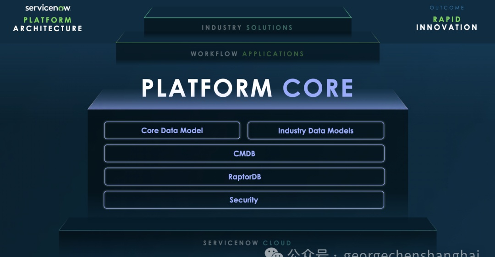Click the Workflow Applications layer label
Viewport: 495px width, 257px height.
tap(247, 54)
